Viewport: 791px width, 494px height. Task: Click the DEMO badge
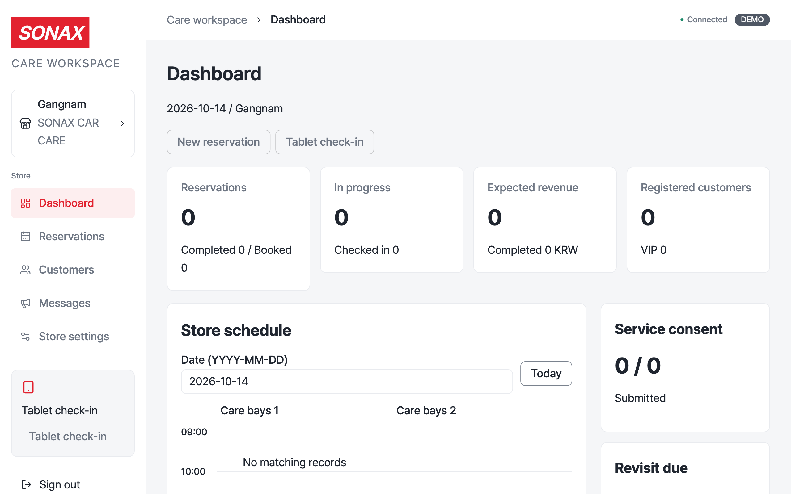click(752, 19)
